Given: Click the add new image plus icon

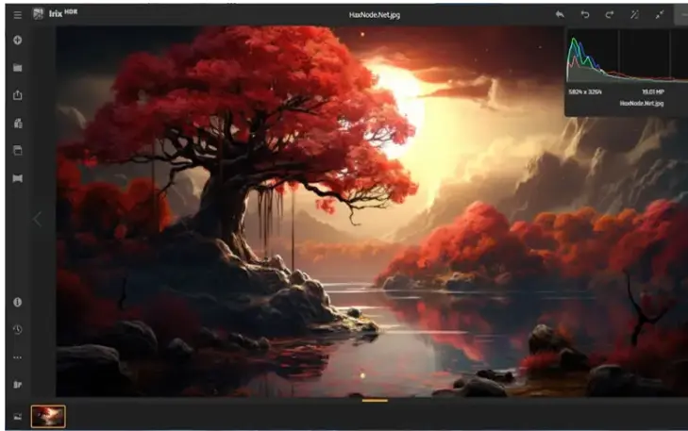Looking at the screenshot, I should (17, 41).
